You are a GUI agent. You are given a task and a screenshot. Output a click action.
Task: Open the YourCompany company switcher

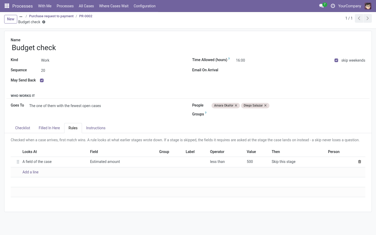(x=350, y=6)
